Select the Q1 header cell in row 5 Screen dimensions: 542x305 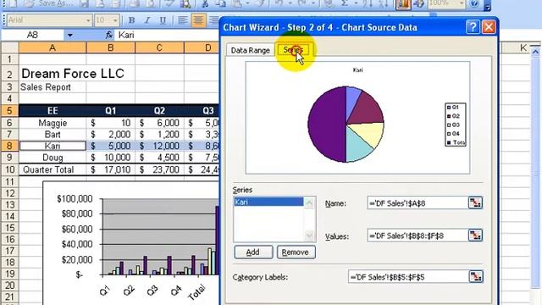[x=111, y=111]
